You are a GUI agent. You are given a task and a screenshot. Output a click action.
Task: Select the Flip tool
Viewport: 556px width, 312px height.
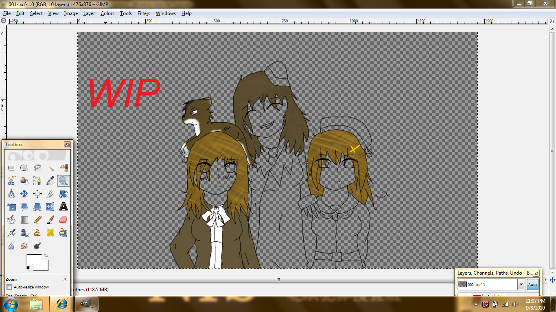click(x=50, y=206)
